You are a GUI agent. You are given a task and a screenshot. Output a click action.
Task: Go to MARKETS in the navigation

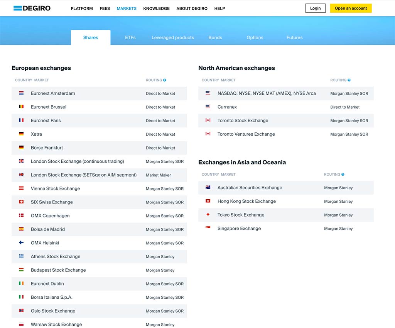127,8
